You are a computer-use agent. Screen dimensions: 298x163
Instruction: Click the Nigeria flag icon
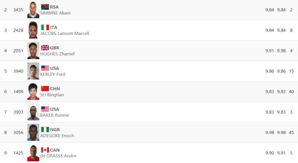pos(45,130)
